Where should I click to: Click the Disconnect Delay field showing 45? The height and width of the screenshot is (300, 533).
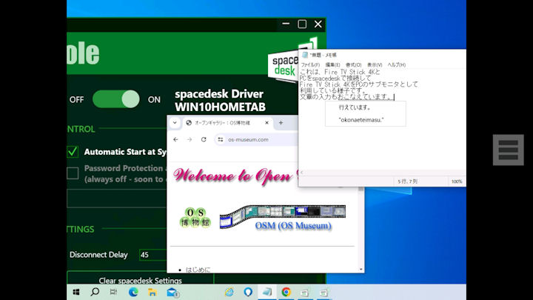pyautogui.click(x=153, y=255)
